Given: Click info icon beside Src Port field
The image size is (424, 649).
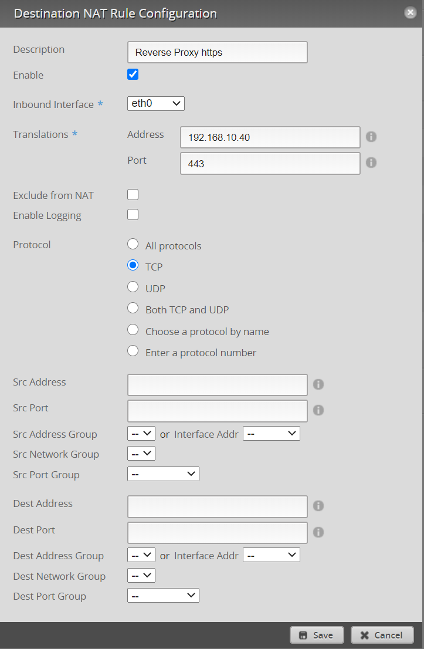Looking at the screenshot, I should click(x=318, y=410).
